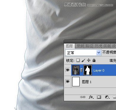The image size is (116, 110).
Task: Open new adjustment layer menu icon
Action: click(x=107, y=97)
